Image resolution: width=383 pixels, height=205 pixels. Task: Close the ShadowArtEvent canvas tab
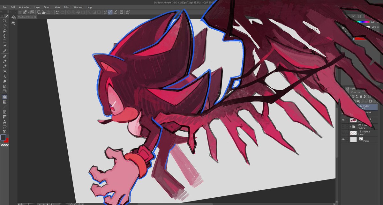pos(35,17)
